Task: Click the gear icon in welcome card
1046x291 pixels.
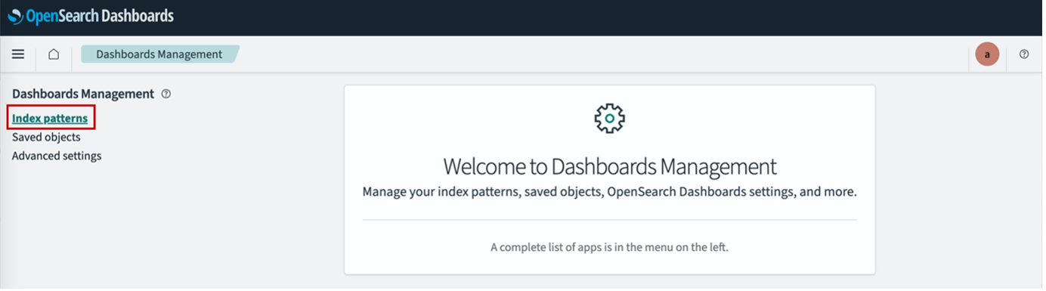Action: [609, 119]
